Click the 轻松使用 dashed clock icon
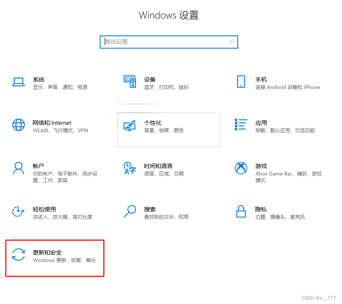Image resolution: width=342 pixels, height=304 pixels. click(x=18, y=211)
